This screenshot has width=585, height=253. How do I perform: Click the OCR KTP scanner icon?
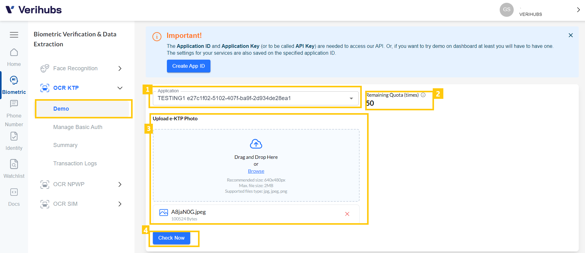45,88
